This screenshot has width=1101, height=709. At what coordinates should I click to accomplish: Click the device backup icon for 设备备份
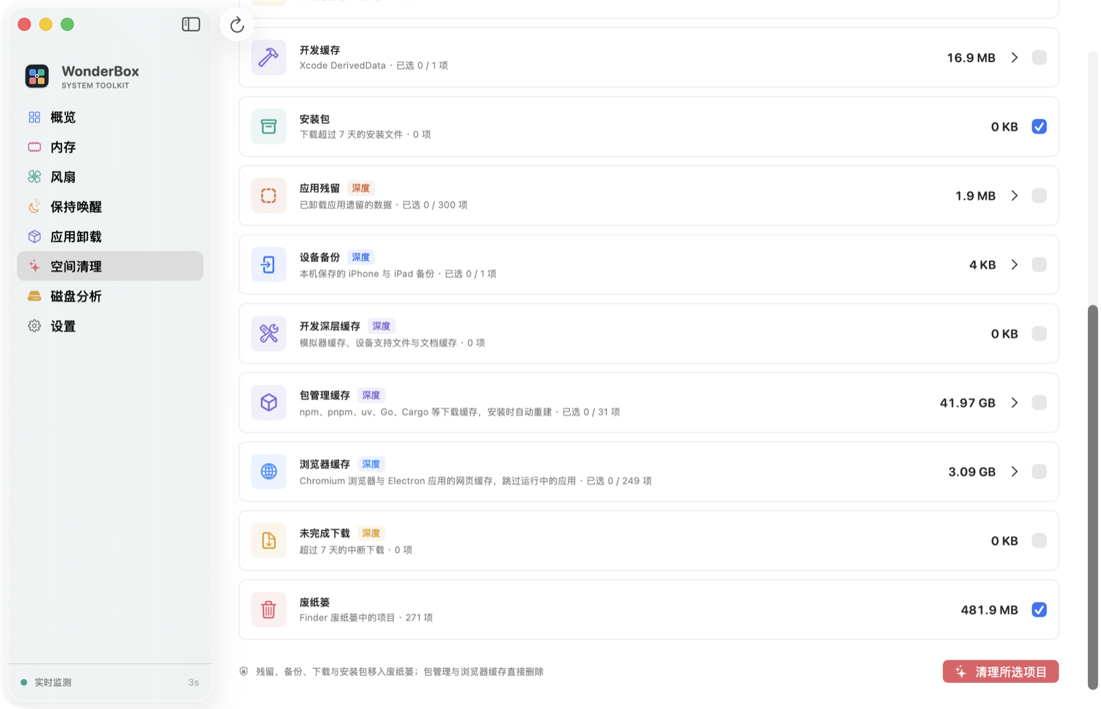click(x=268, y=264)
